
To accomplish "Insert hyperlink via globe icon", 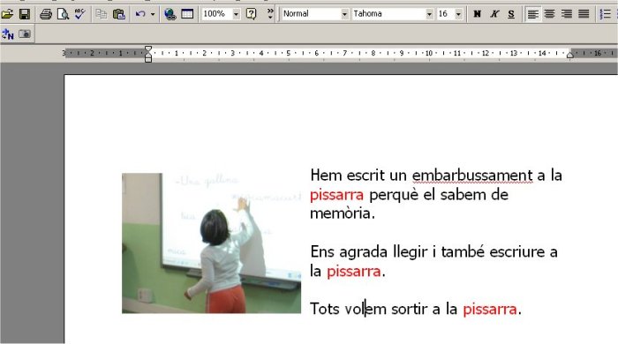I will click(170, 14).
